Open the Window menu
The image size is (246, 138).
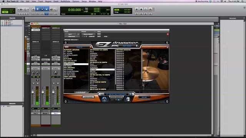[92, 1]
